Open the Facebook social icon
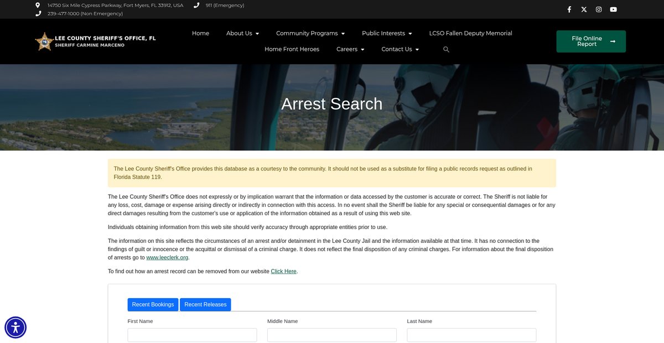The image size is (664, 343). (569, 9)
